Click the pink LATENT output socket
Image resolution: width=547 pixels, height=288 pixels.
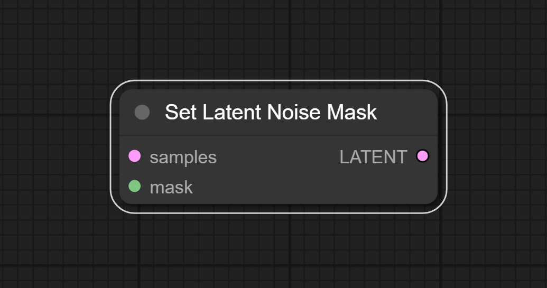[x=422, y=156]
